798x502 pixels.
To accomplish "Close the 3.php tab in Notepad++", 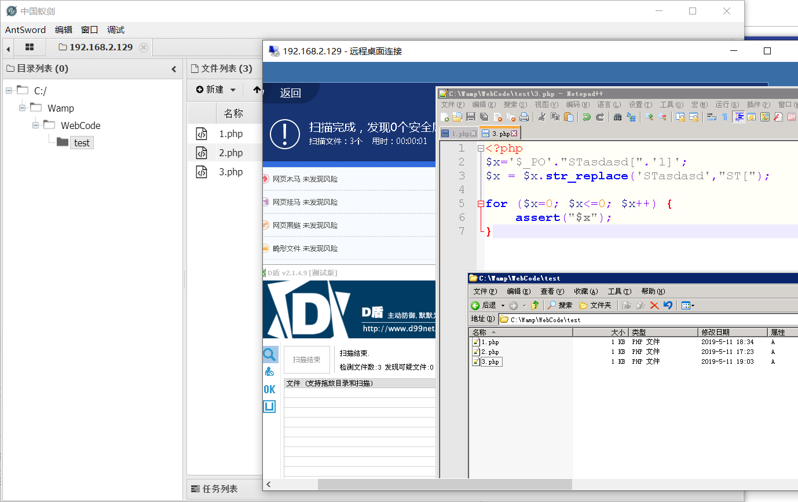I will tap(514, 134).
